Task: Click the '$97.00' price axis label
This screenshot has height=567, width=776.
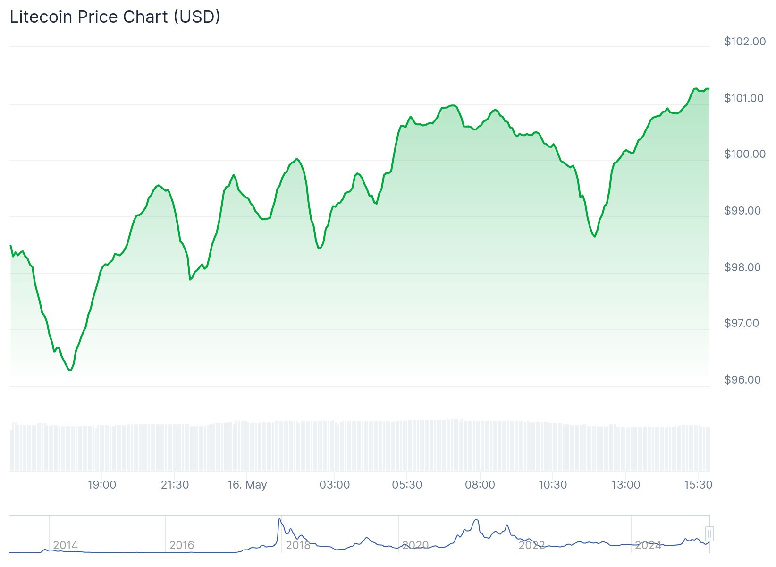Action: coord(742,323)
